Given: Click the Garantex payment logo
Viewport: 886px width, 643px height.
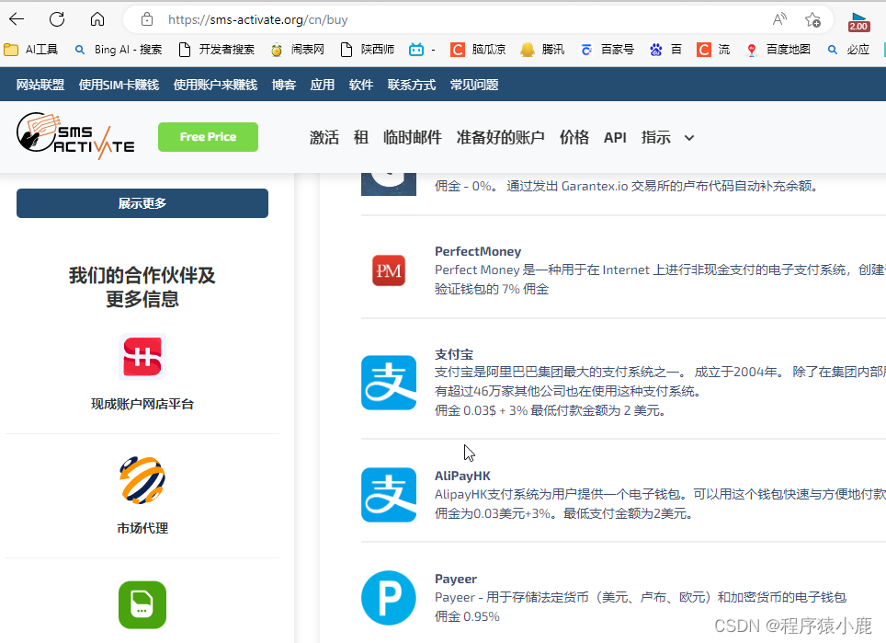Looking at the screenshot, I should tap(389, 183).
